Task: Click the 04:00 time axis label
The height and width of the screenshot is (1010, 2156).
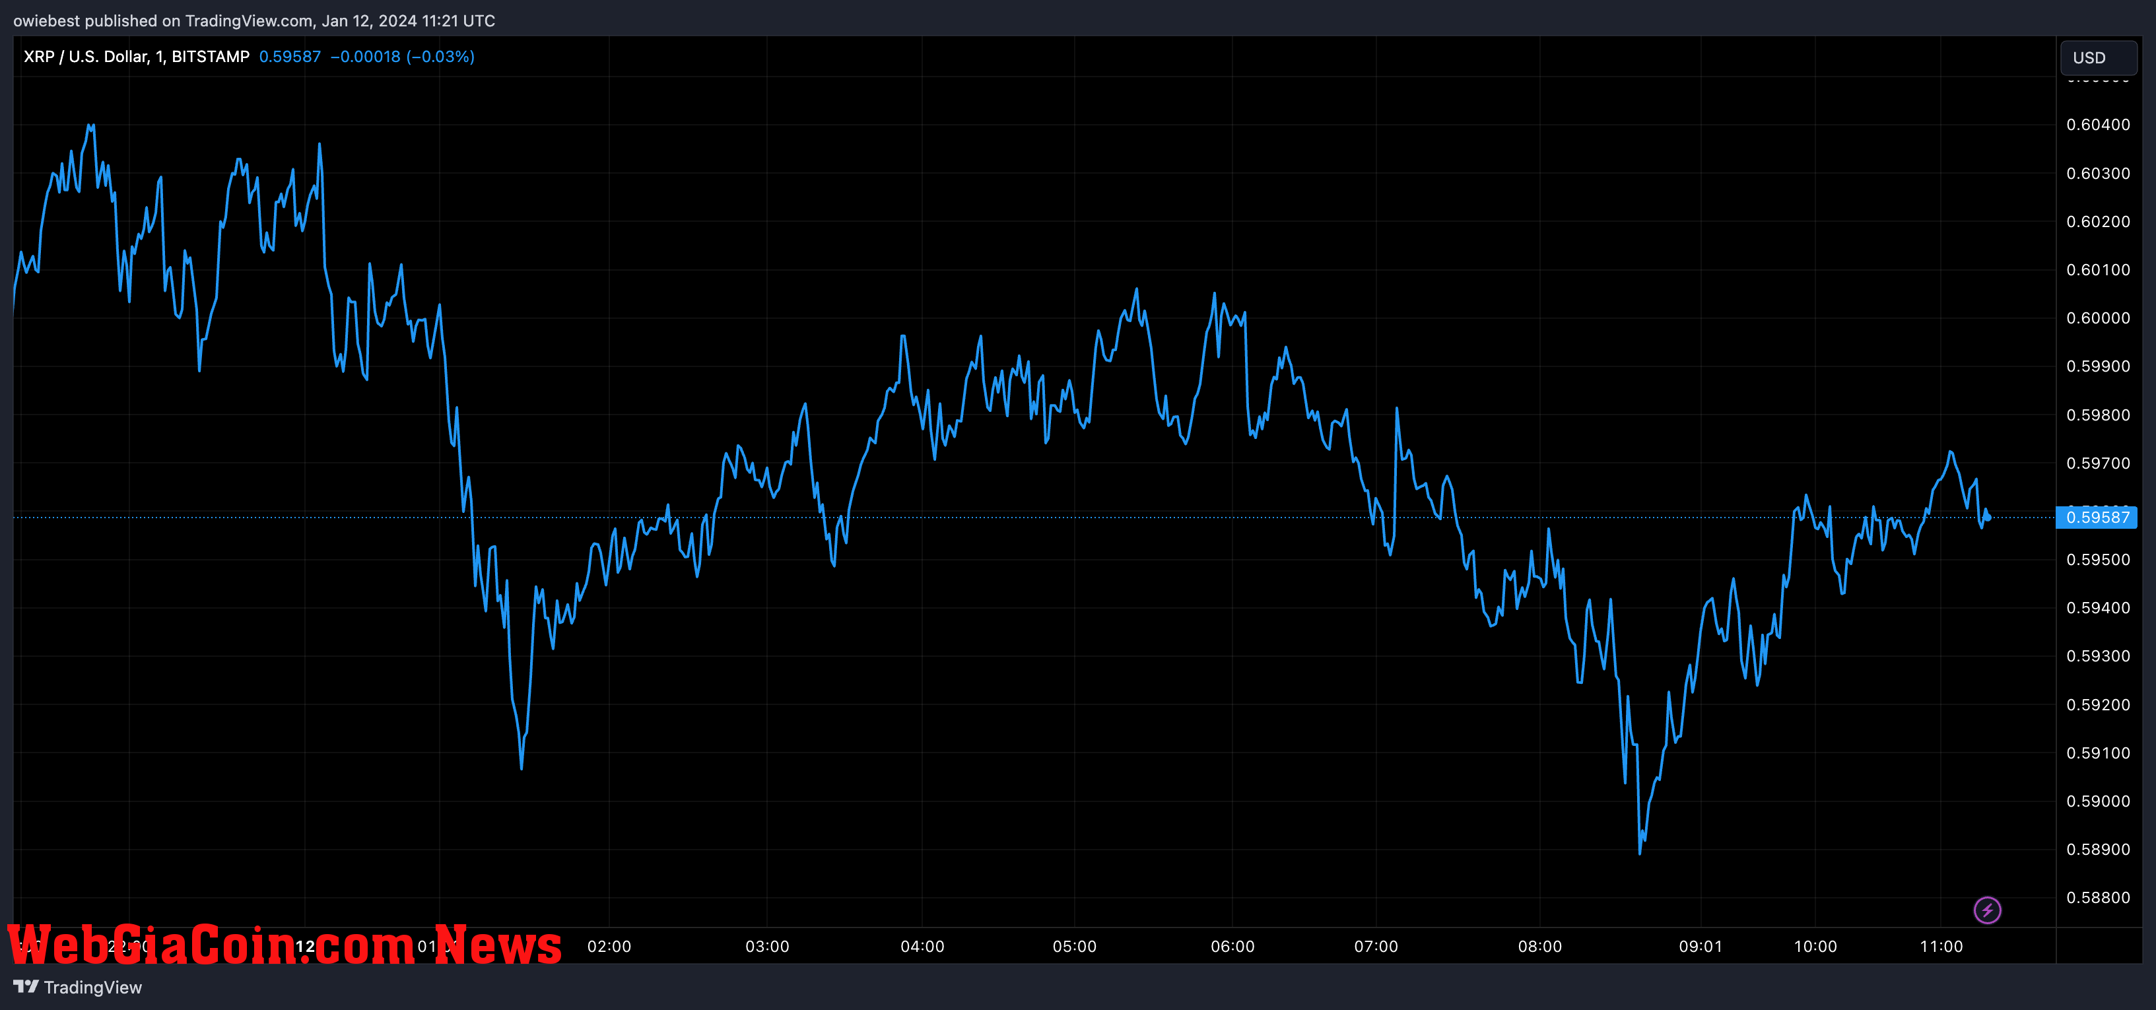Action: coord(922,947)
